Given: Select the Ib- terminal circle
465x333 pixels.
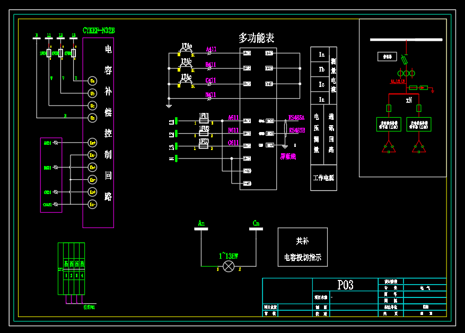Looking at the screenshot, I should pyautogui.click(x=93, y=180).
